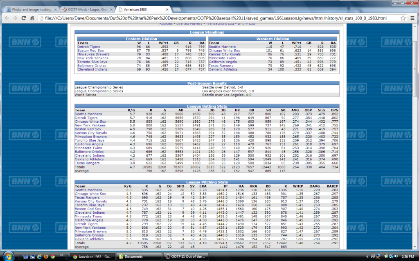Expand the quick launch overflow chevron
The image size is (419, 261).
tap(61, 255)
